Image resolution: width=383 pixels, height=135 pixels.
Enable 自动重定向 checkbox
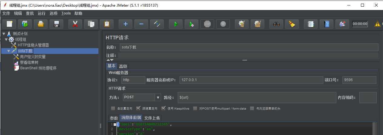tap(113, 108)
